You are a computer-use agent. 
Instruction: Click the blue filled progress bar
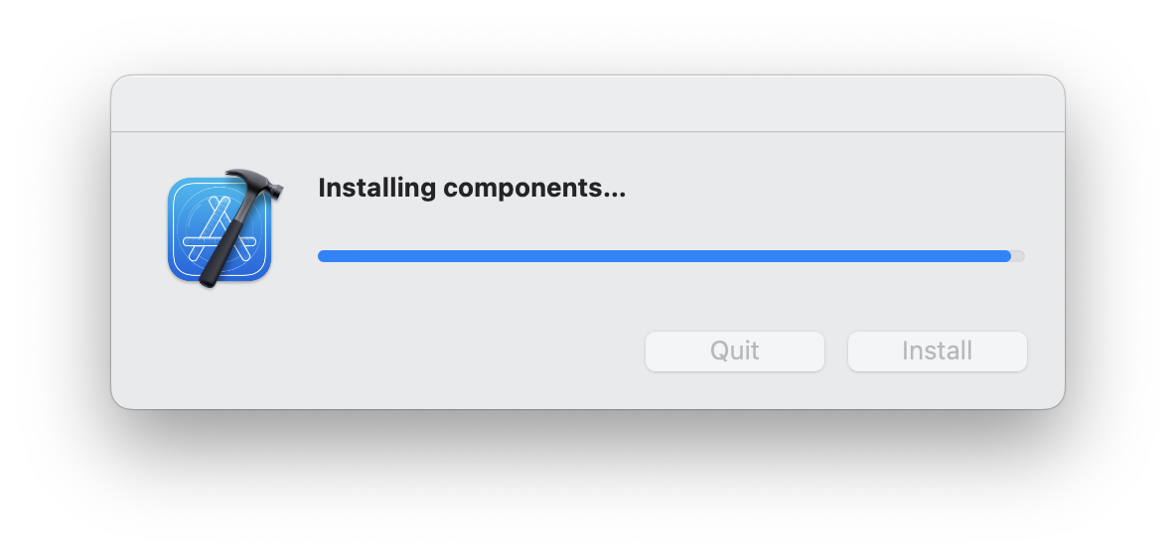[x=664, y=256]
